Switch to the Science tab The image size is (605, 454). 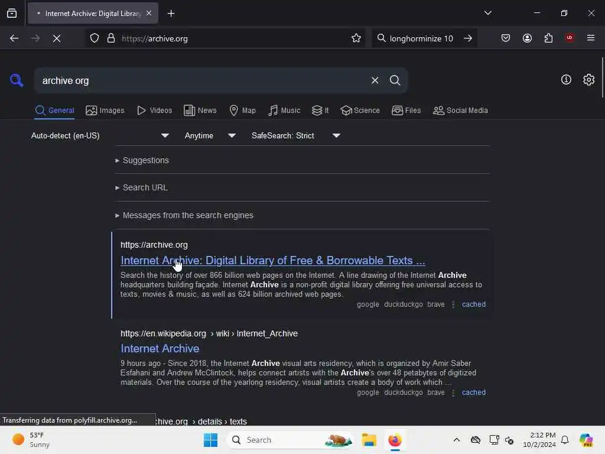click(360, 111)
